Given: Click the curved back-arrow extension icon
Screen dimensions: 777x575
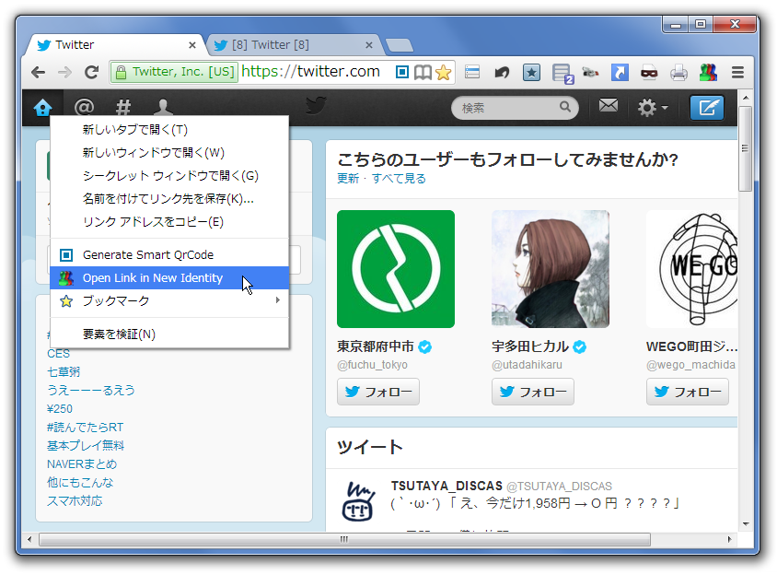Looking at the screenshot, I should tap(502, 73).
